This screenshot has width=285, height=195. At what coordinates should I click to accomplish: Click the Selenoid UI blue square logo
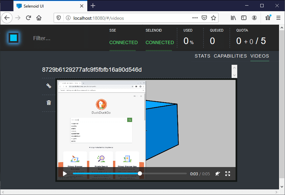pyautogui.click(x=14, y=38)
